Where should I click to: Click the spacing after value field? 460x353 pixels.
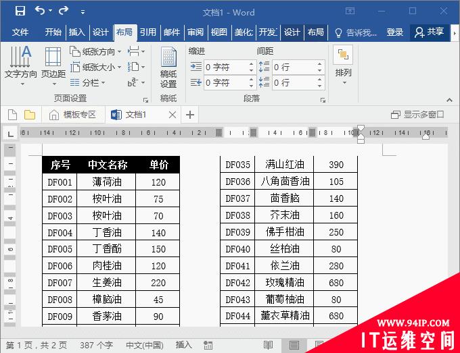click(294, 83)
